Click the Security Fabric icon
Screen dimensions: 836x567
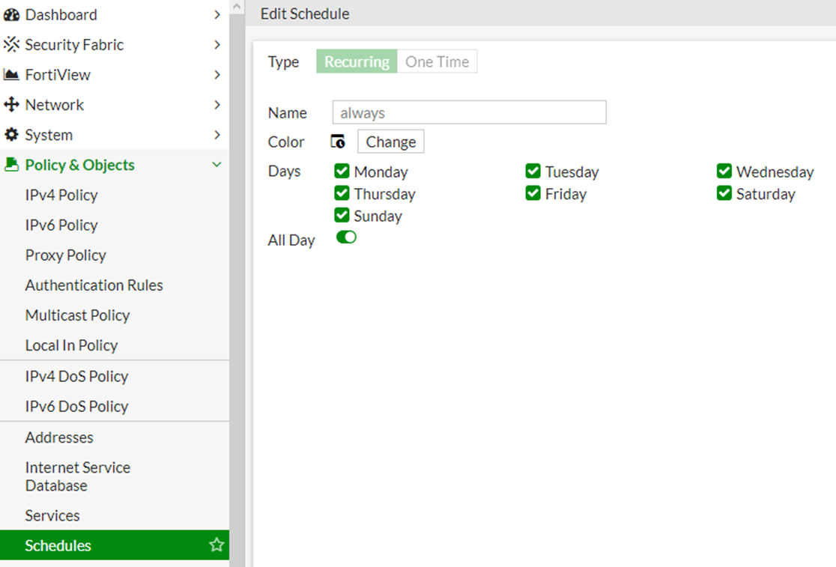[11, 45]
